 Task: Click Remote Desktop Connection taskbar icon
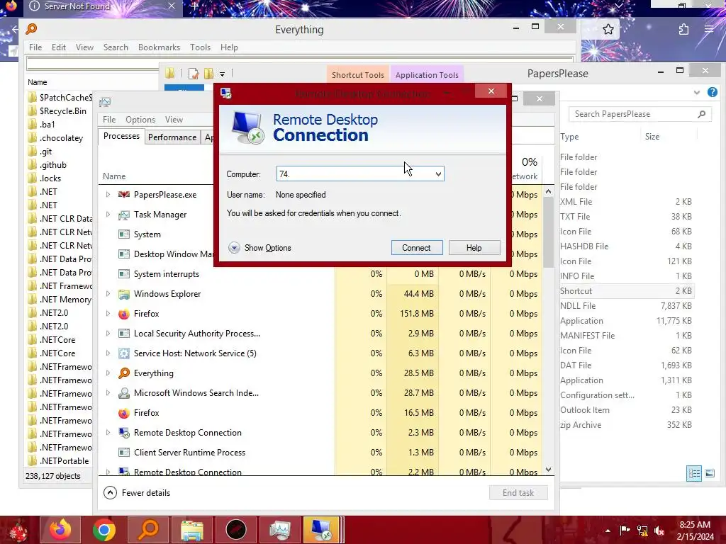(x=321, y=530)
